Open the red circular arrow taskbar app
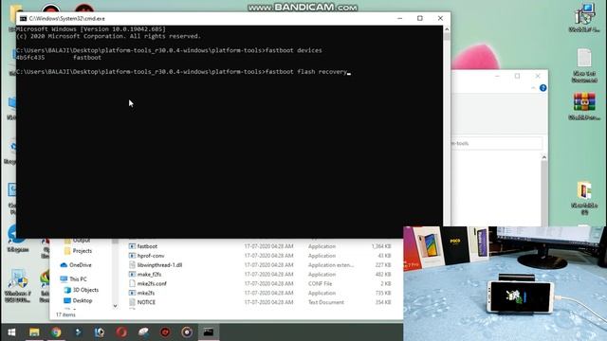The image size is (607, 341). pos(165,332)
